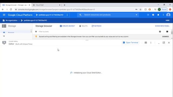Click Open Terminal button
Image resolution: width=173 pixels, height=97 pixels.
tap(131, 43)
